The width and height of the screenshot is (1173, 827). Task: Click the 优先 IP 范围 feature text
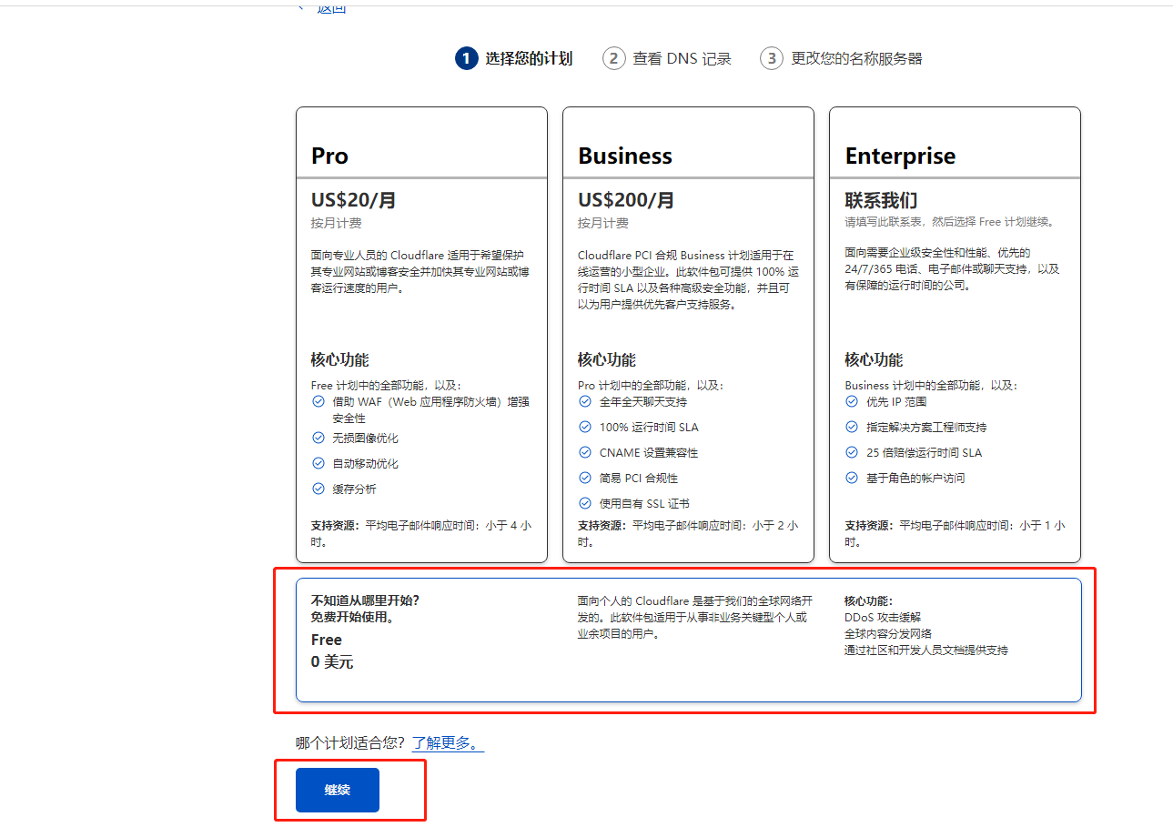click(896, 401)
